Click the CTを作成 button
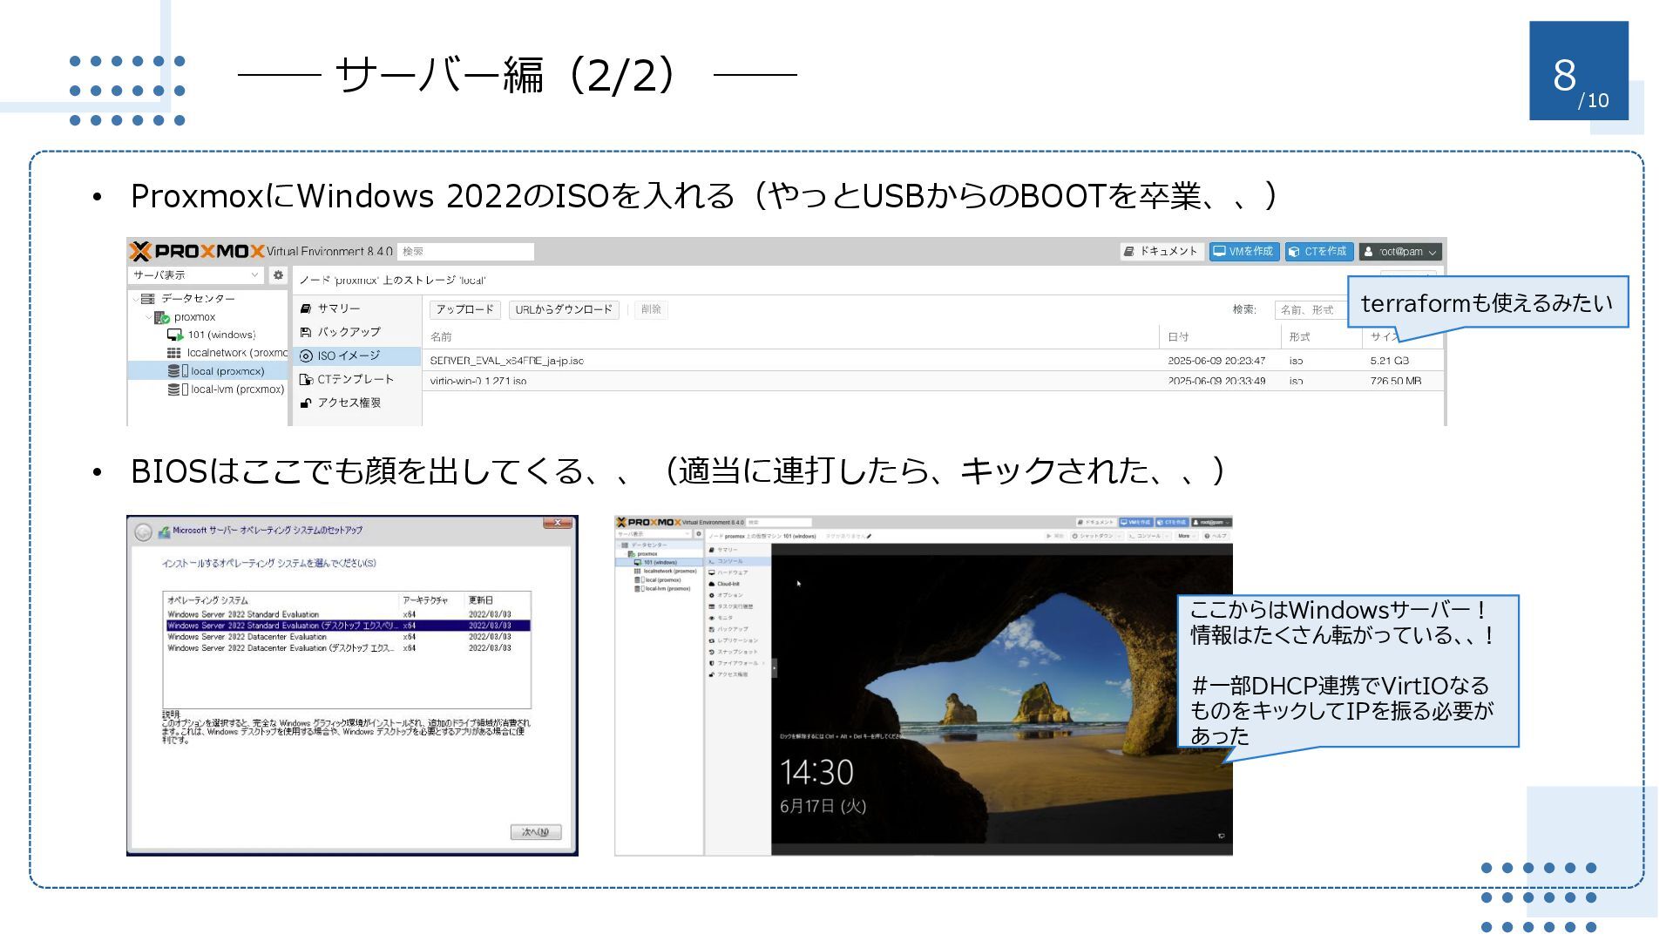Viewport: 1673px width, 941px height. pos(1318,252)
